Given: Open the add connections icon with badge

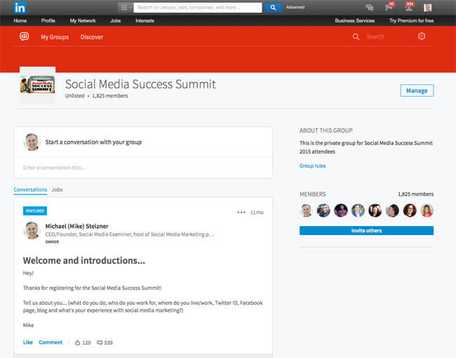Looking at the screenshot, I should coord(409,7).
